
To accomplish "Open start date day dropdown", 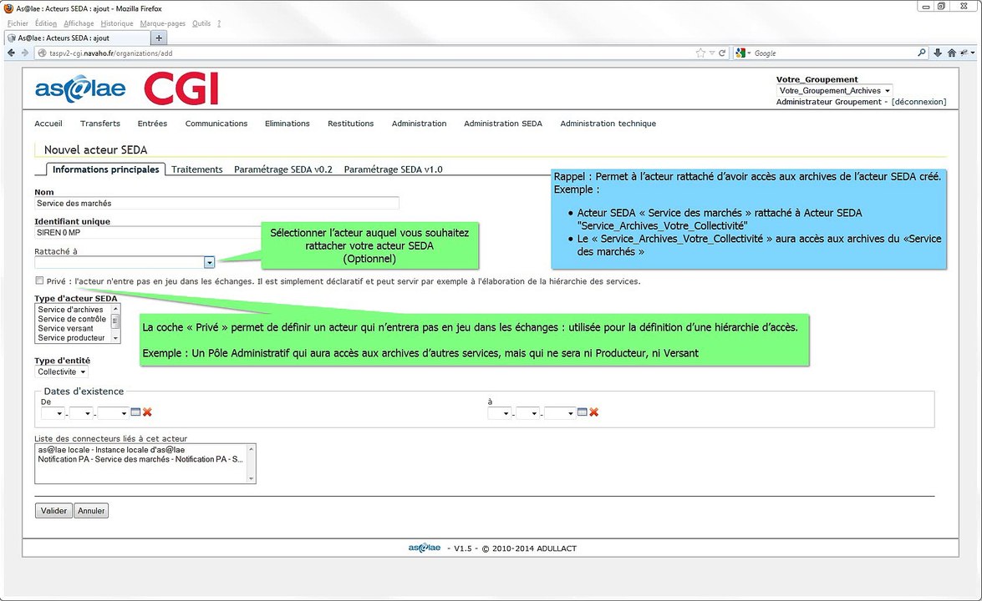I will coord(53,412).
